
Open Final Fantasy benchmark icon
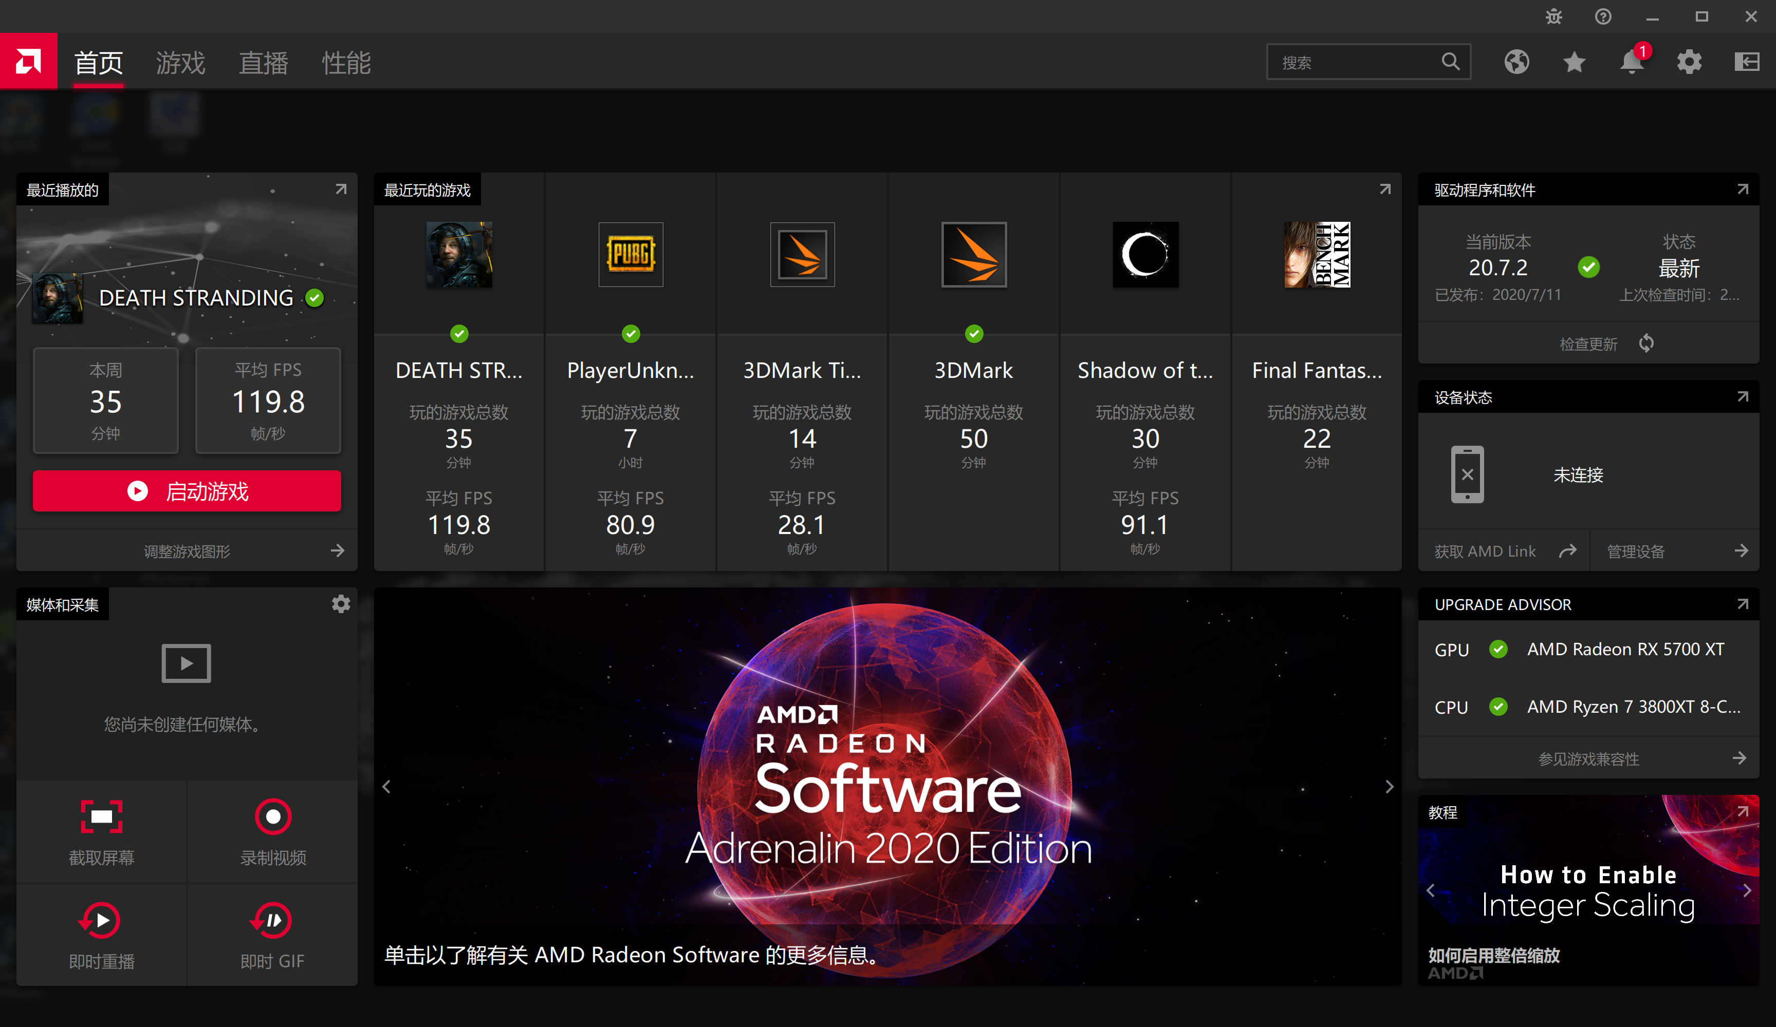point(1317,255)
